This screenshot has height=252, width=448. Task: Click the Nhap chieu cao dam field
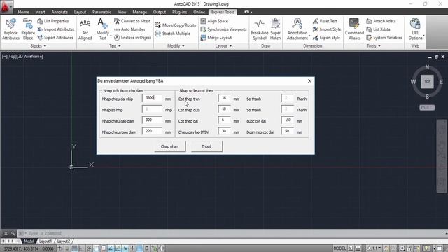pos(152,120)
